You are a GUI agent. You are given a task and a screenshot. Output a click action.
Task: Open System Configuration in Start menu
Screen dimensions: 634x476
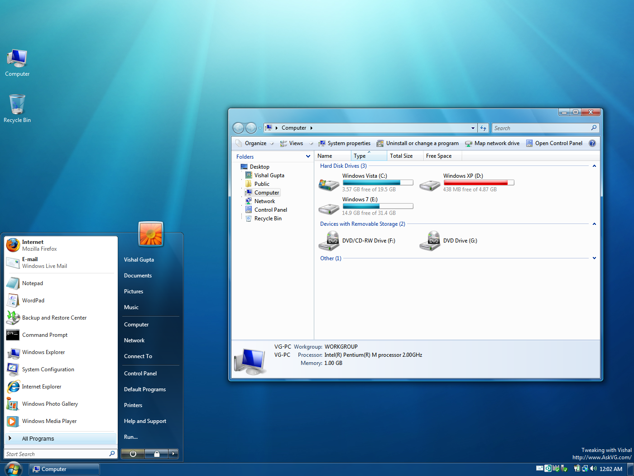point(61,369)
